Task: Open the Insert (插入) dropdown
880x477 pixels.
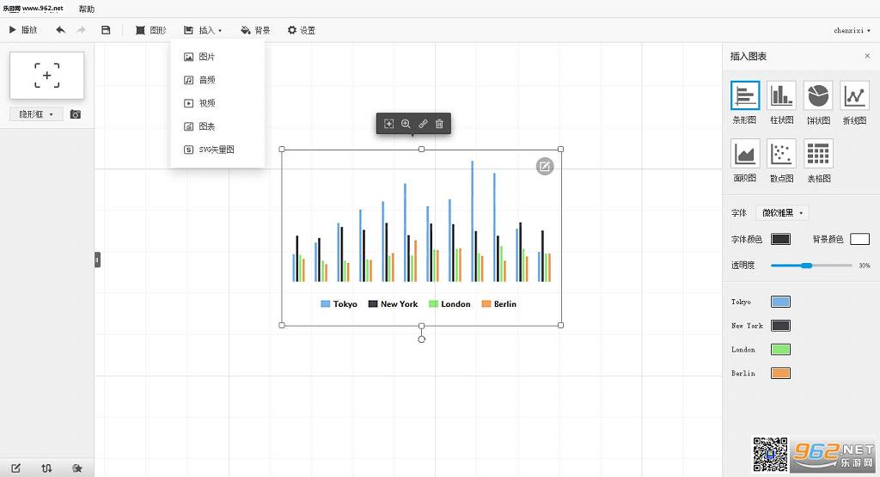Action: [x=203, y=30]
